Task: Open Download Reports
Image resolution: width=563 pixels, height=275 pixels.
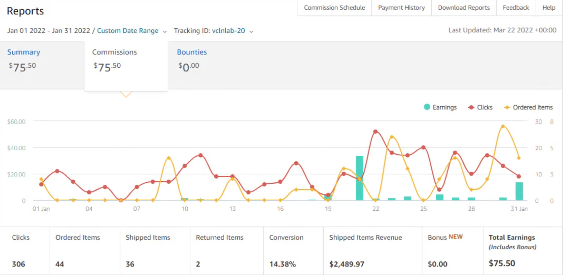Action: [464, 8]
